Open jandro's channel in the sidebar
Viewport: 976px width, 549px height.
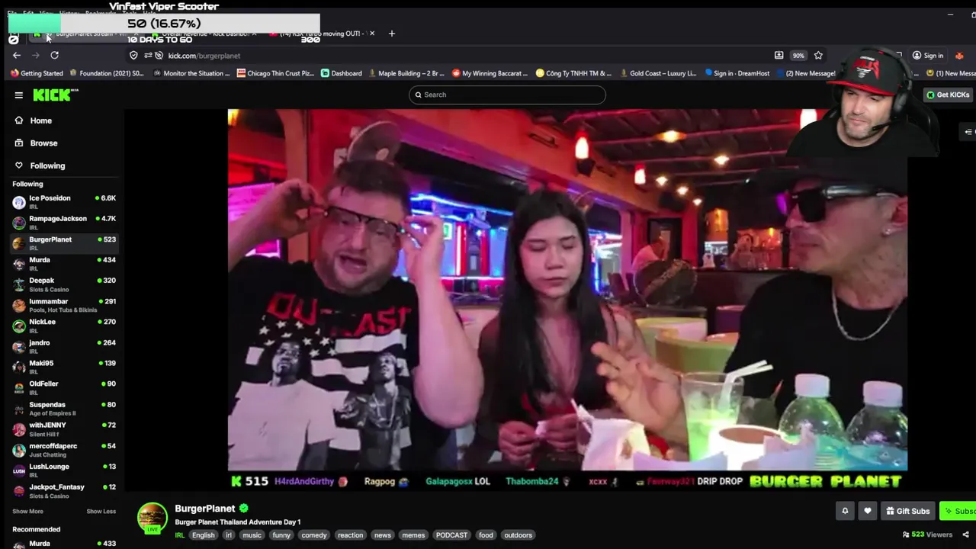(x=64, y=346)
